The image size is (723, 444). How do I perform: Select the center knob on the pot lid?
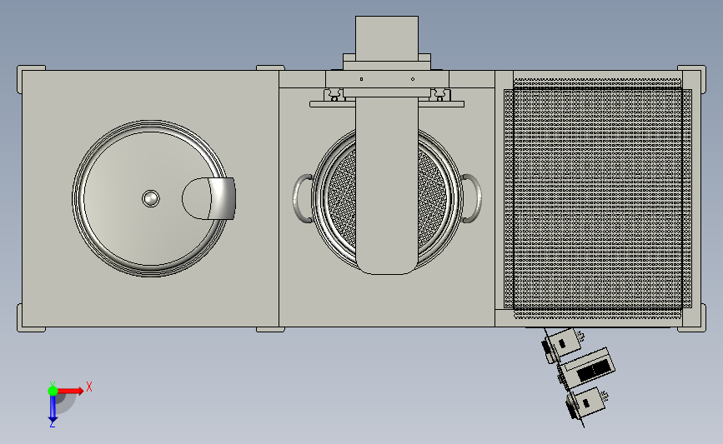(x=150, y=198)
